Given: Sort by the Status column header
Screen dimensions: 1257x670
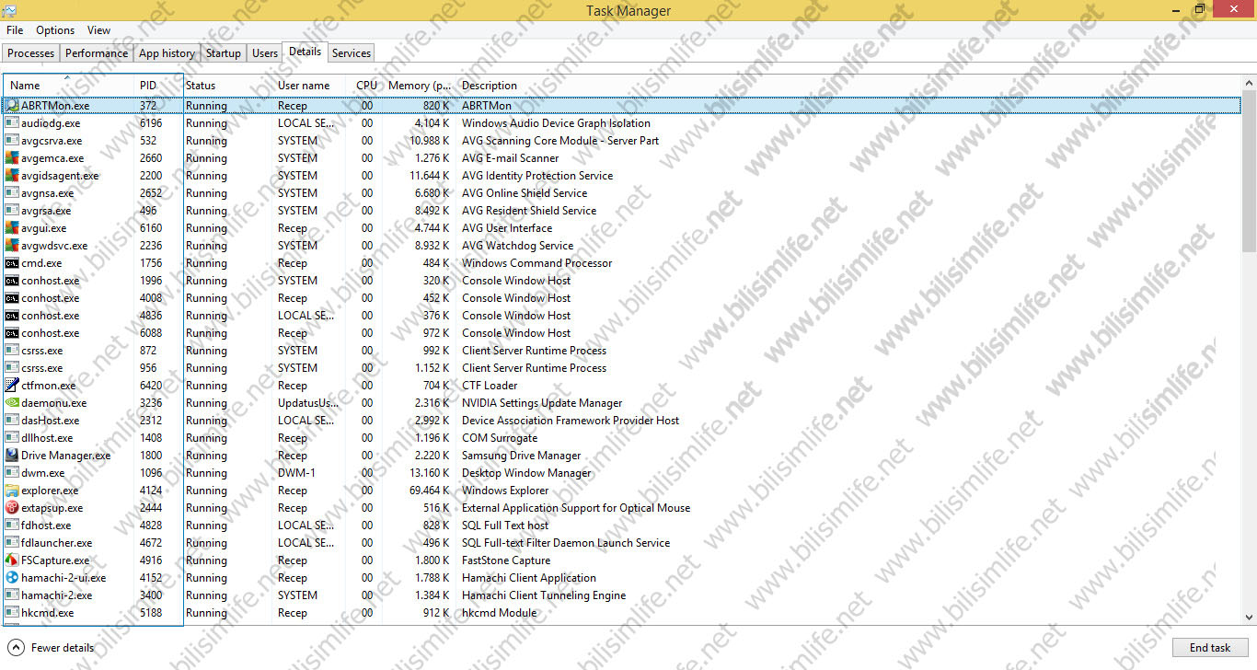Looking at the screenshot, I should pos(227,86).
